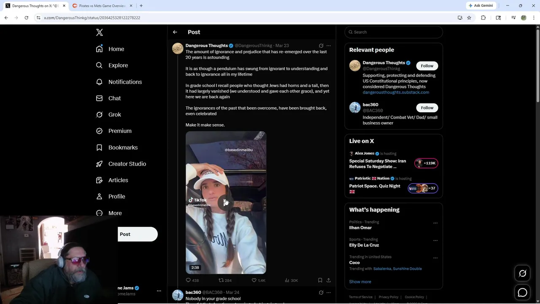Open the Terms of Service link
The width and height of the screenshot is (540, 304).
361,297
